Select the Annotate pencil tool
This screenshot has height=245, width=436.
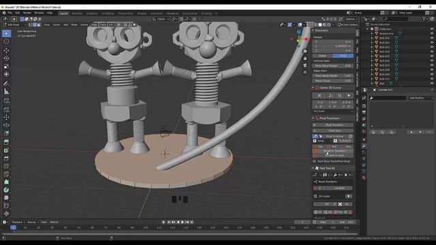pos(6,83)
